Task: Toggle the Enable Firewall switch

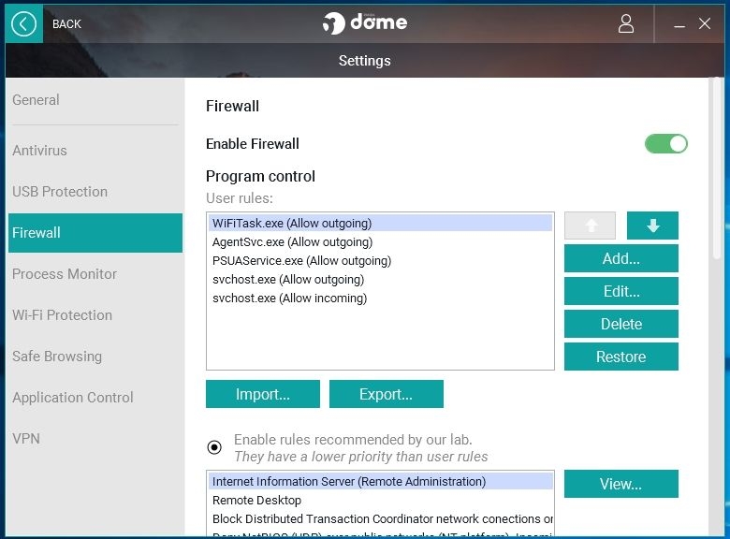Action: (x=665, y=143)
